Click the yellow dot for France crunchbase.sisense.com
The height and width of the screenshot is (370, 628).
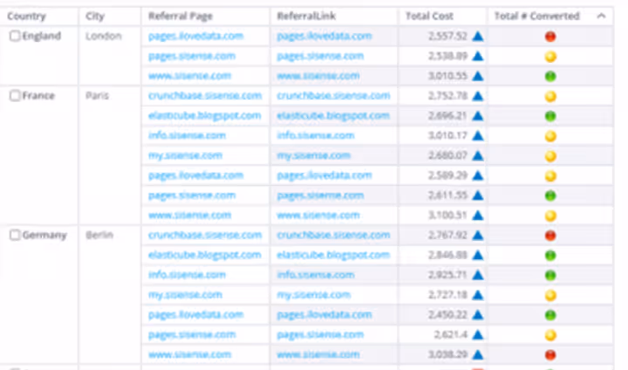[550, 96]
